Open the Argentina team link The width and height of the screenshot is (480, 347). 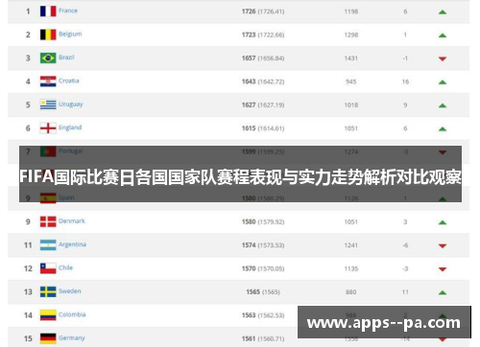(72, 244)
